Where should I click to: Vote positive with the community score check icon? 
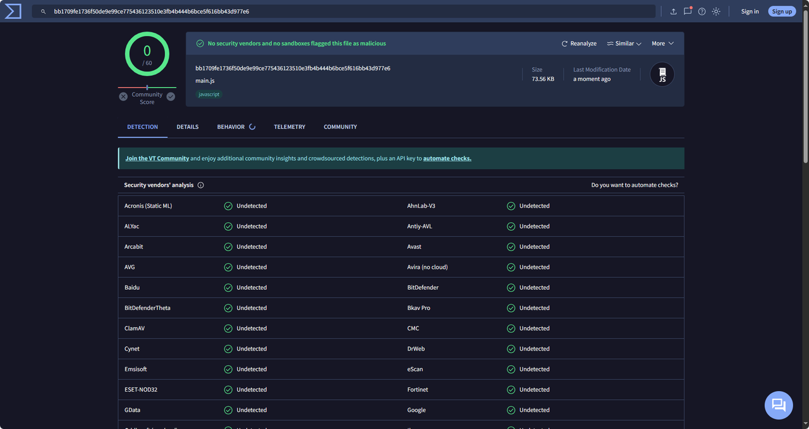(171, 96)
